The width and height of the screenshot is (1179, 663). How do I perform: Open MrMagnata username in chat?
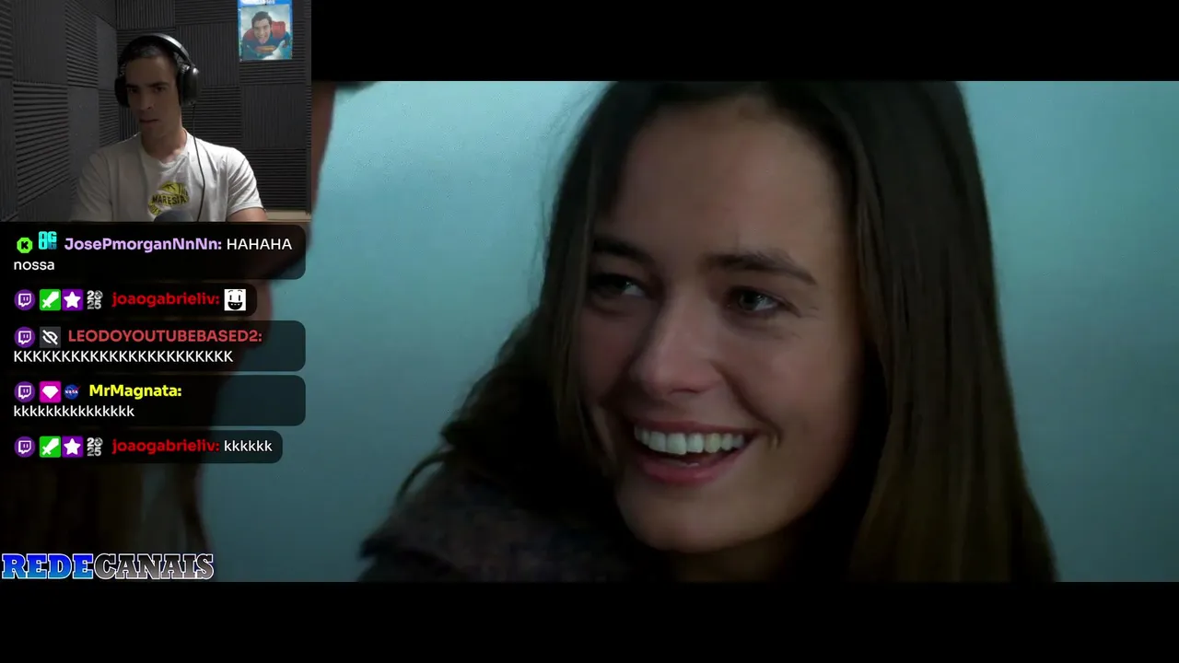coord(134,391)
